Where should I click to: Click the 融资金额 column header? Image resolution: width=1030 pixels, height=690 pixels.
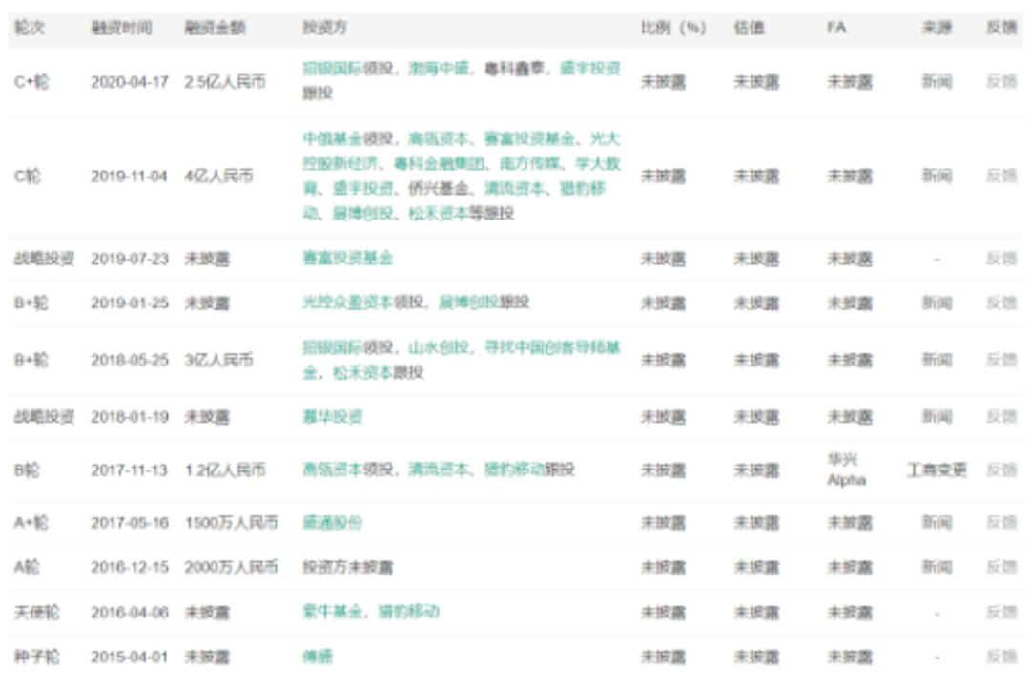tap(216, 28)
